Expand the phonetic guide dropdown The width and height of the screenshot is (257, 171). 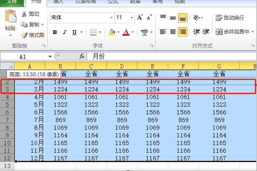(x=151, y=32)
